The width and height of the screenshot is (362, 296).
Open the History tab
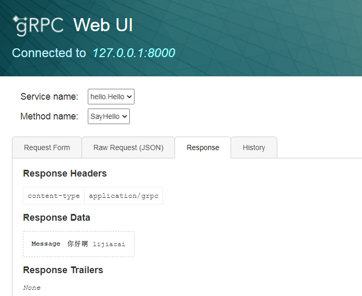point(254,147)
